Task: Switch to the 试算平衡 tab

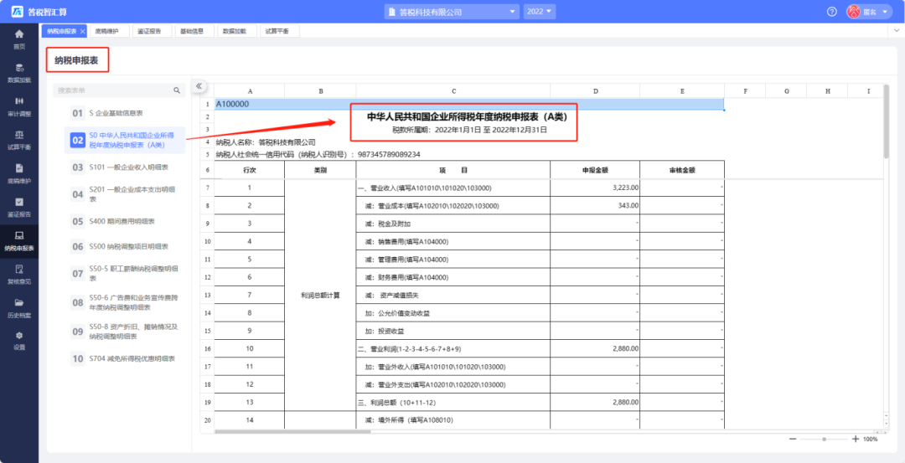Action: [277, 31]
